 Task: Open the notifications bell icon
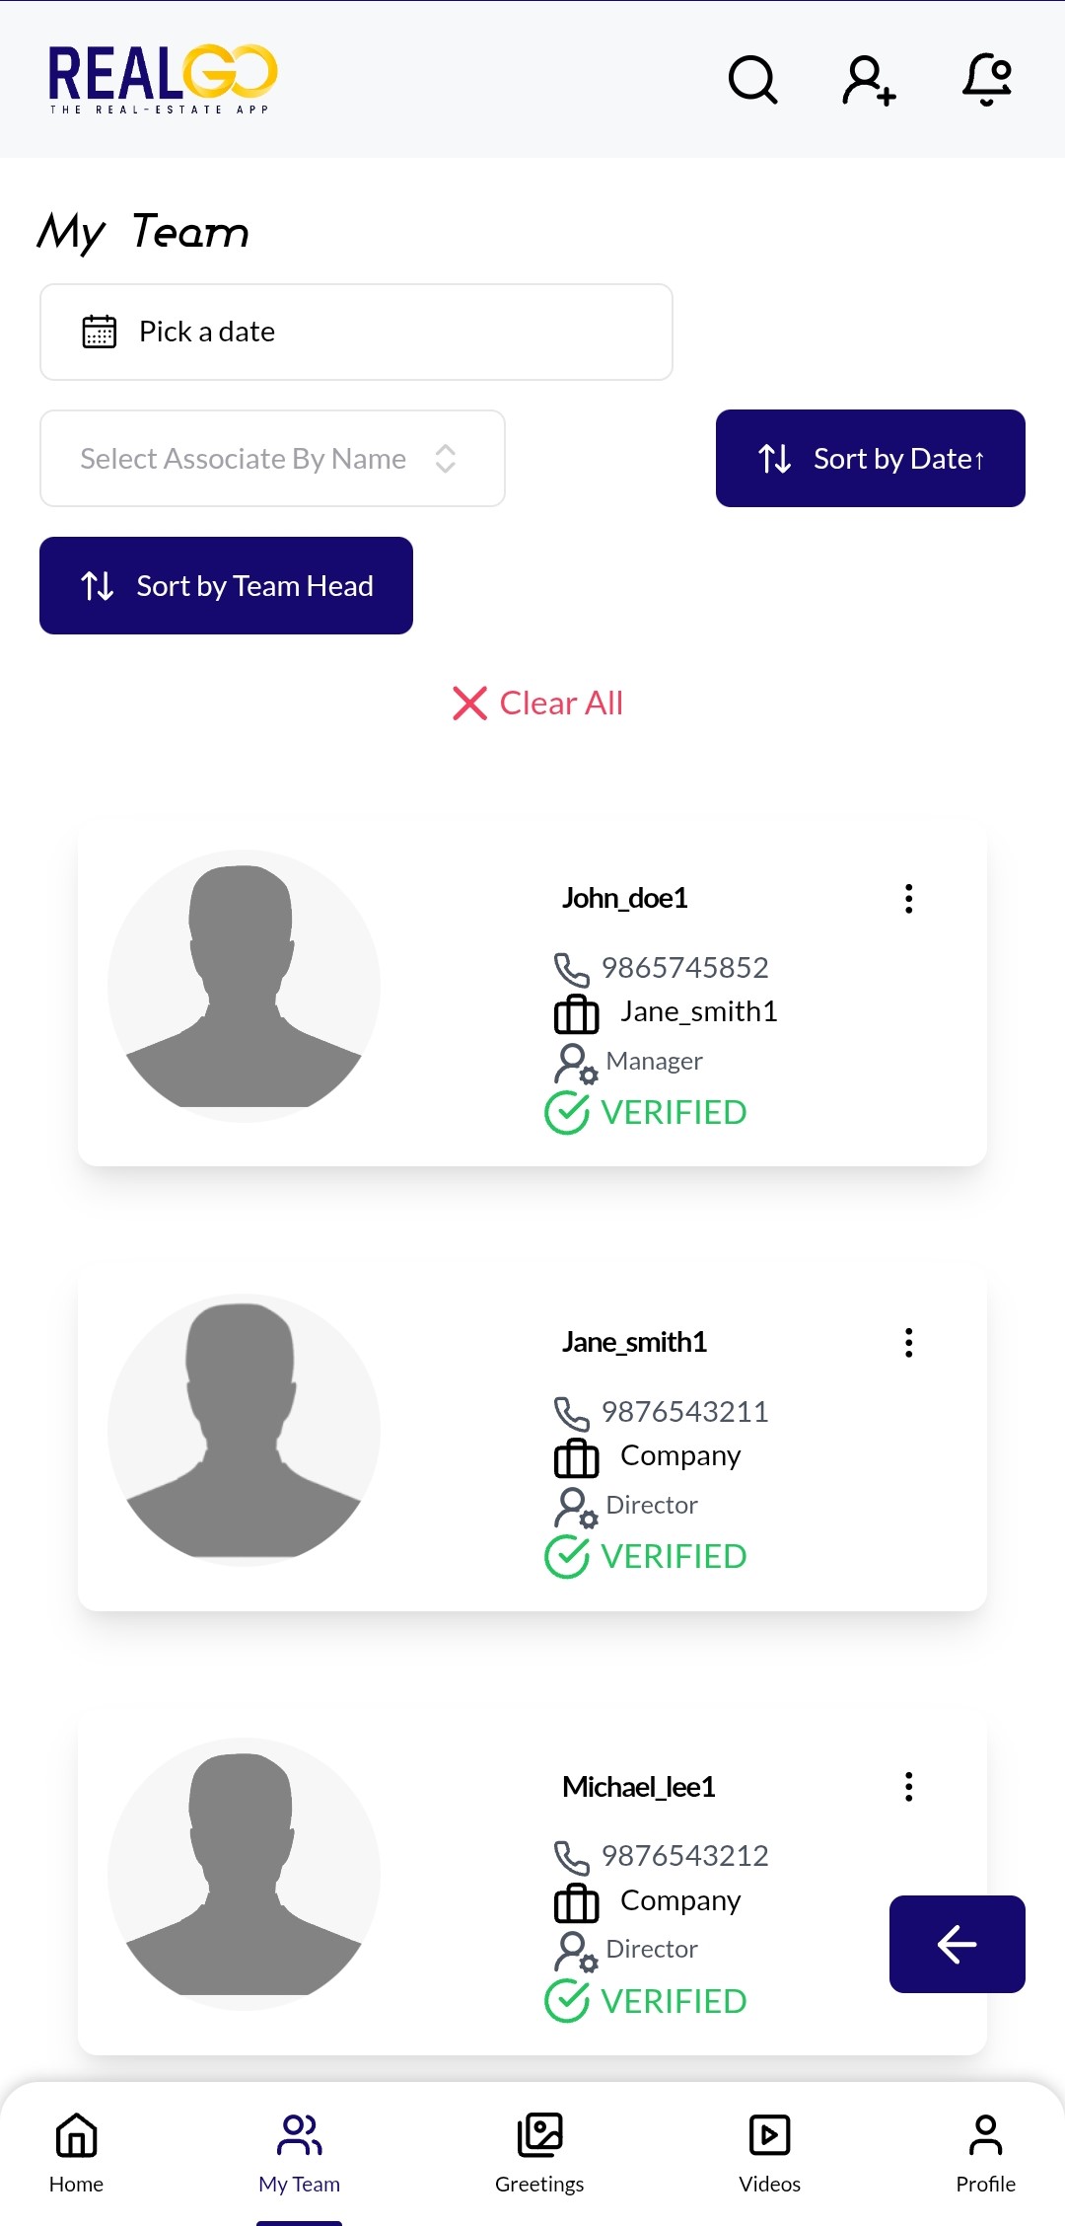tap(987, 79)
